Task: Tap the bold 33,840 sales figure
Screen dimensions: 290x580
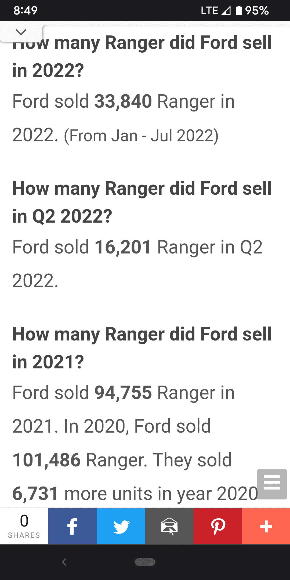Action: (123, 102)
